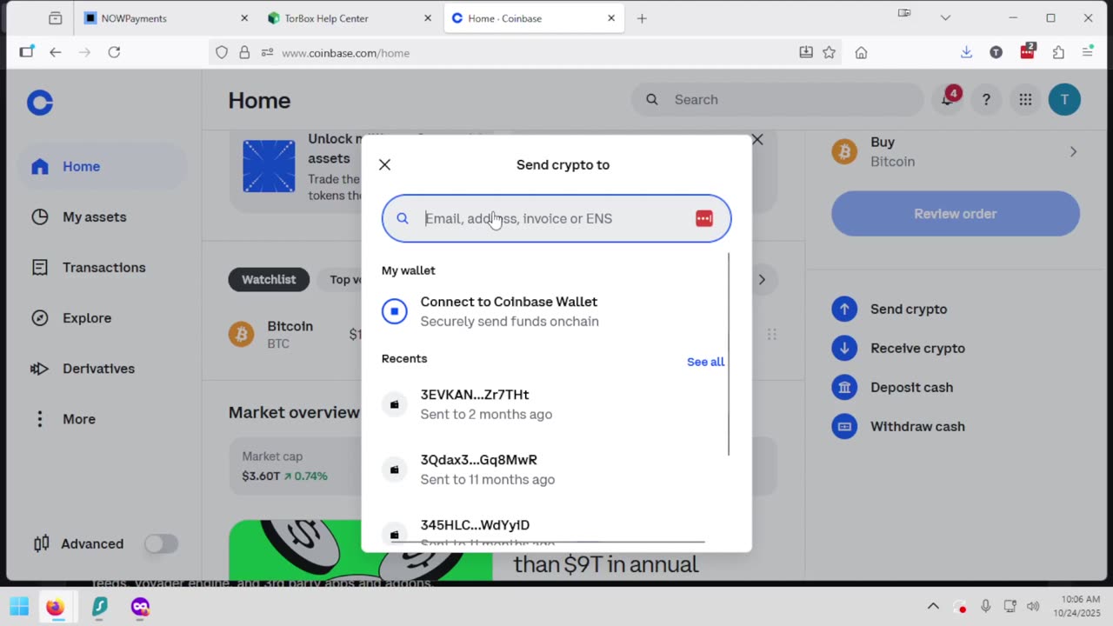Viewport: 1113px width, 626px height.
Task: Open the help question mark icon
Action: [x=986, y=99]
